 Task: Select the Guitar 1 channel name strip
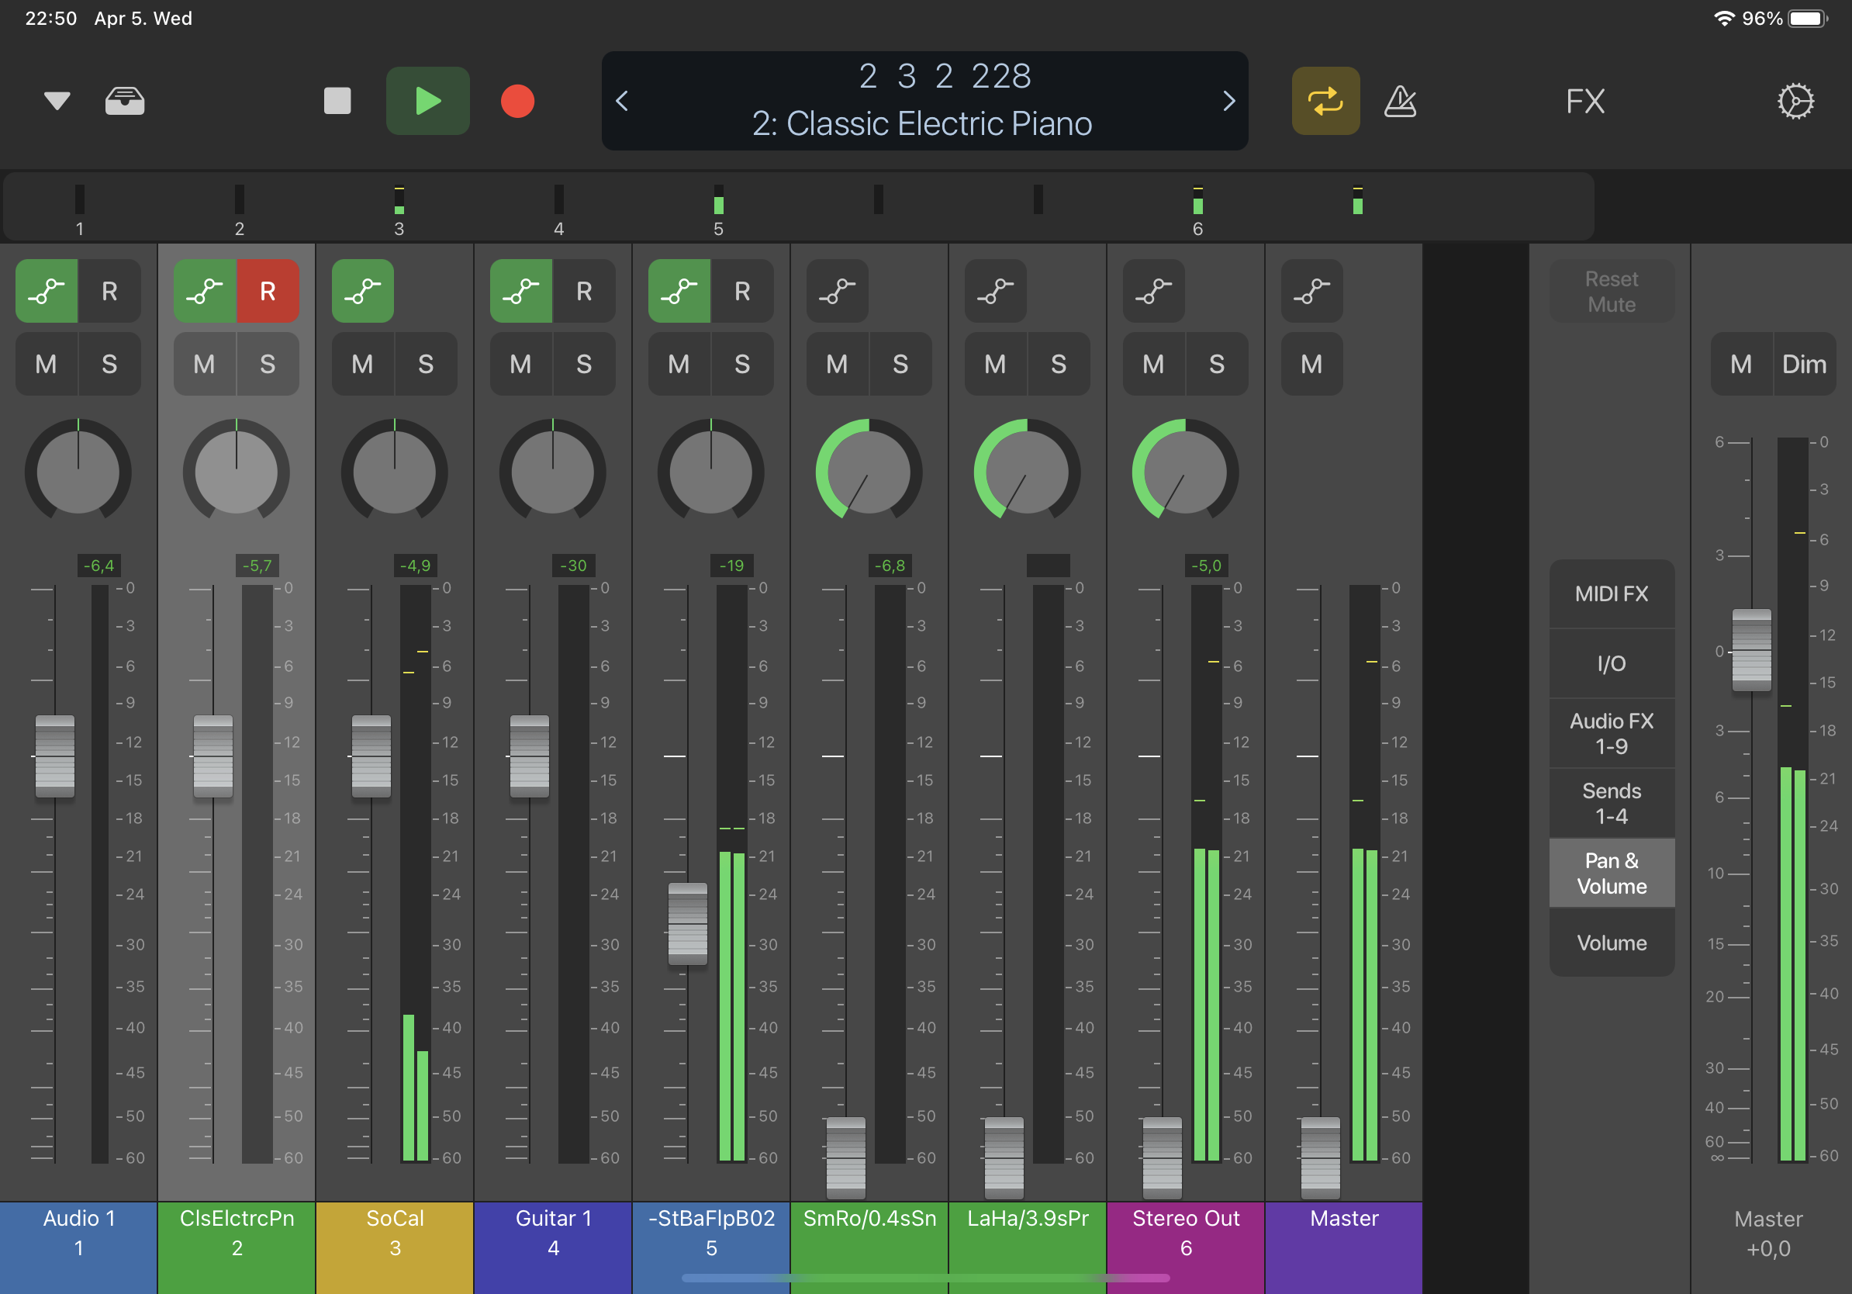coord(552,1232)
